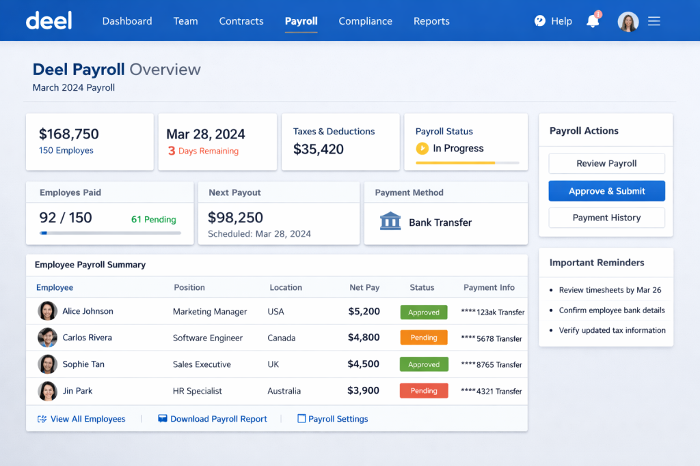Click Review Payroll button
This screenshot has height=466, width=700.
click(607, 164)
